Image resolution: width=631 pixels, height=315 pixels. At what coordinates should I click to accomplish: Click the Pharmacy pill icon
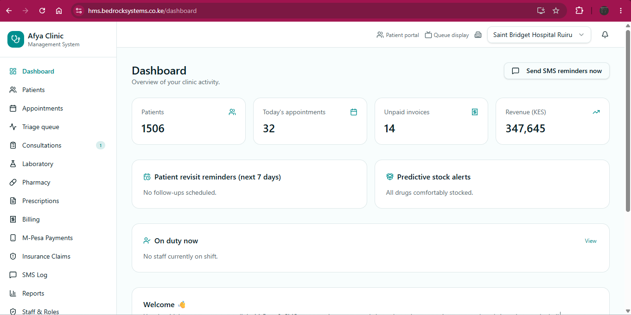13,182
